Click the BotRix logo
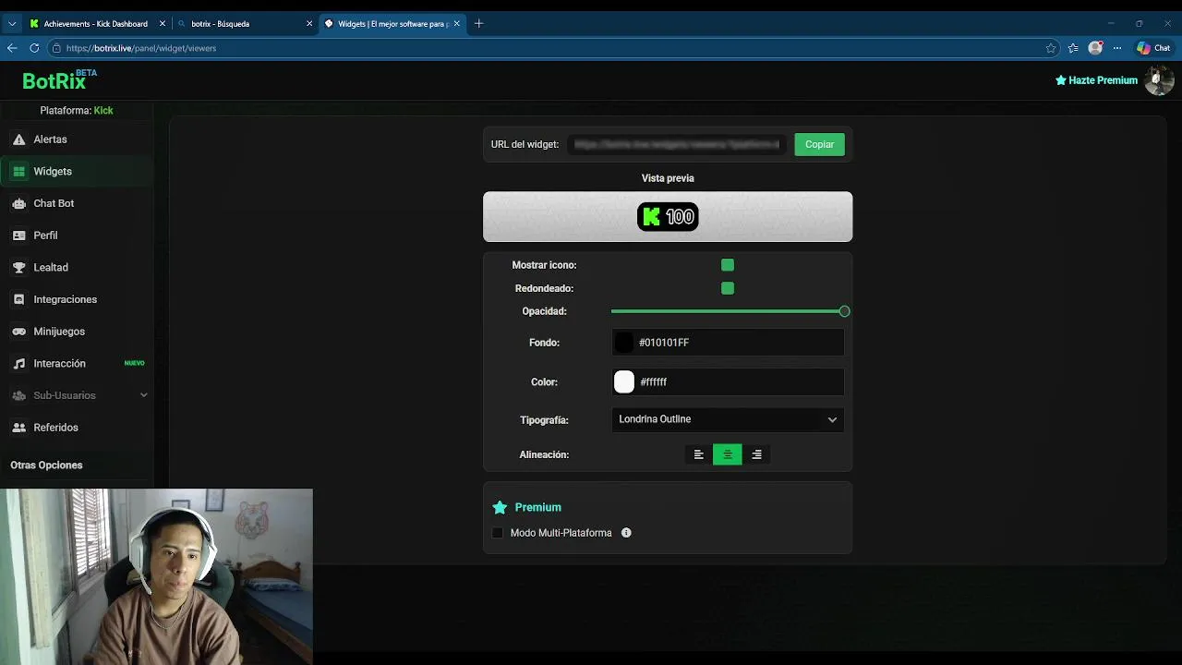The image size is (1182, 665). click(59, 80)
